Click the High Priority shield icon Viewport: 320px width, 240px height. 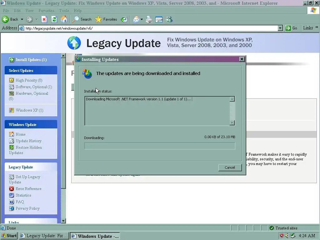pos(12,80)
